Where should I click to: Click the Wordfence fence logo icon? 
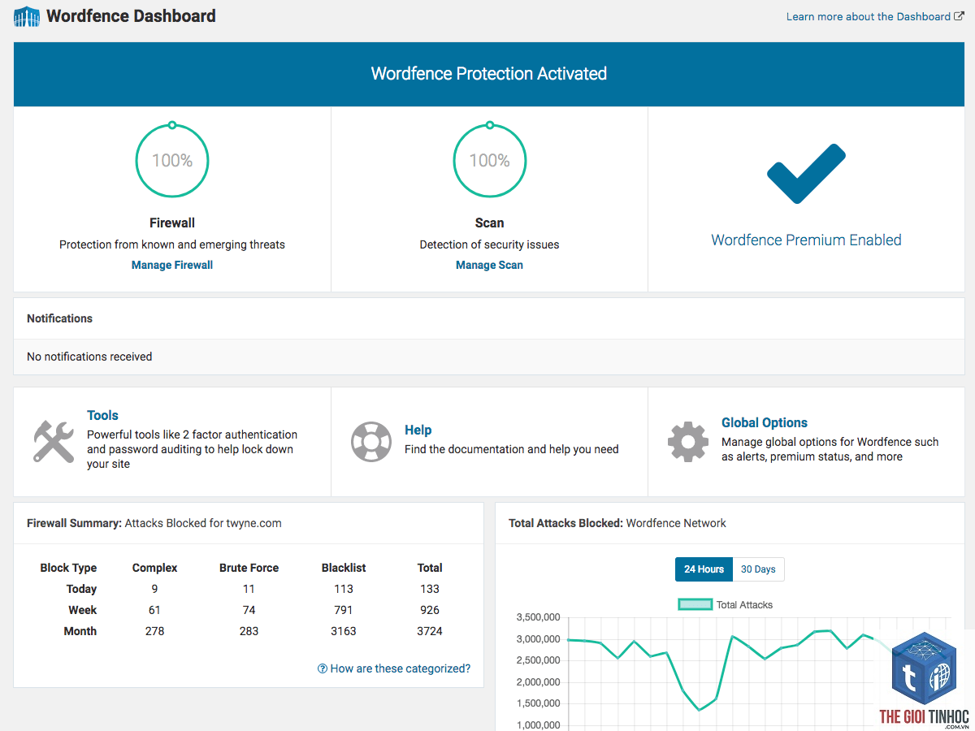(x=27, y=16)
